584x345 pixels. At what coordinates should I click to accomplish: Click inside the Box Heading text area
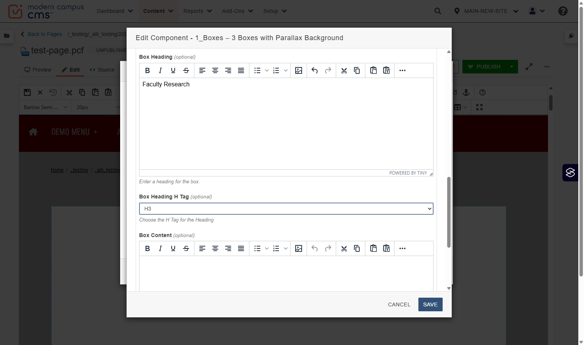[286, 123]
